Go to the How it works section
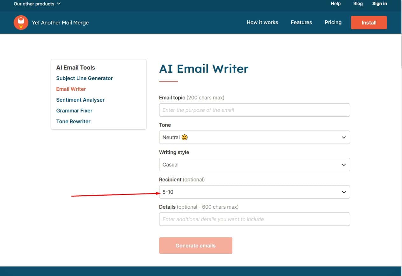Image resolution: width=402 pixels, height=276 pixels. pyautogui.click(x=262, y=22)
